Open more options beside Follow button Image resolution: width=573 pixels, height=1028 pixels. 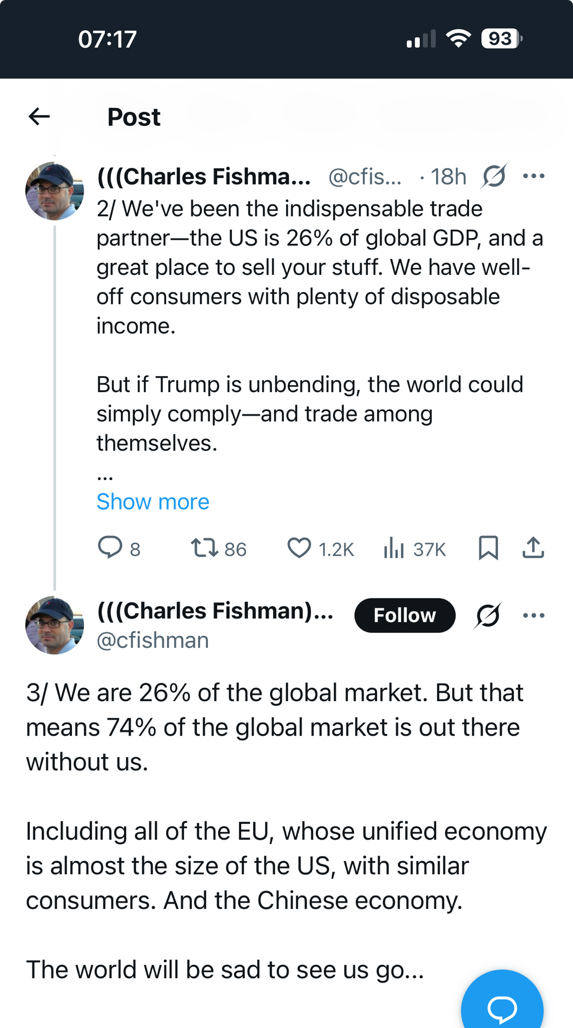[x=533, y=615]
